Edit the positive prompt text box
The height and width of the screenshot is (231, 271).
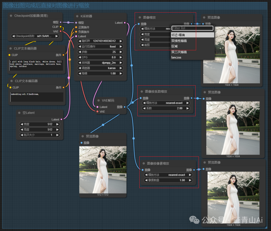pyautogui.click(x=36, y=65)
